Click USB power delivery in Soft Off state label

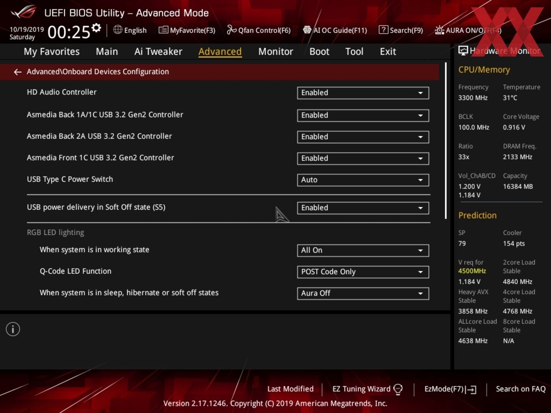(96, 207)
